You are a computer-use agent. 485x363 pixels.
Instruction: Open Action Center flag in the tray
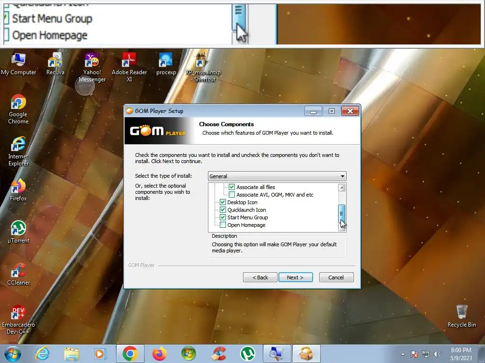pos(414,354)
